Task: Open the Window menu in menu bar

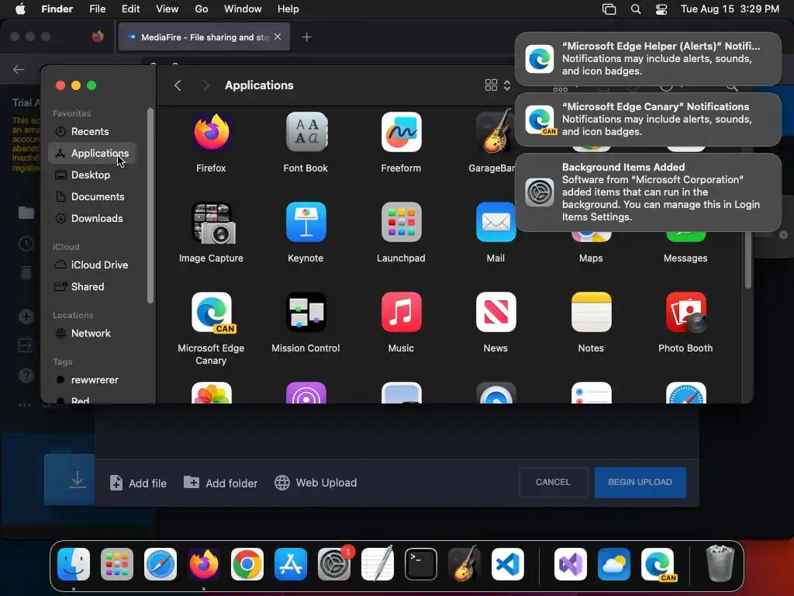Action: 243,9
